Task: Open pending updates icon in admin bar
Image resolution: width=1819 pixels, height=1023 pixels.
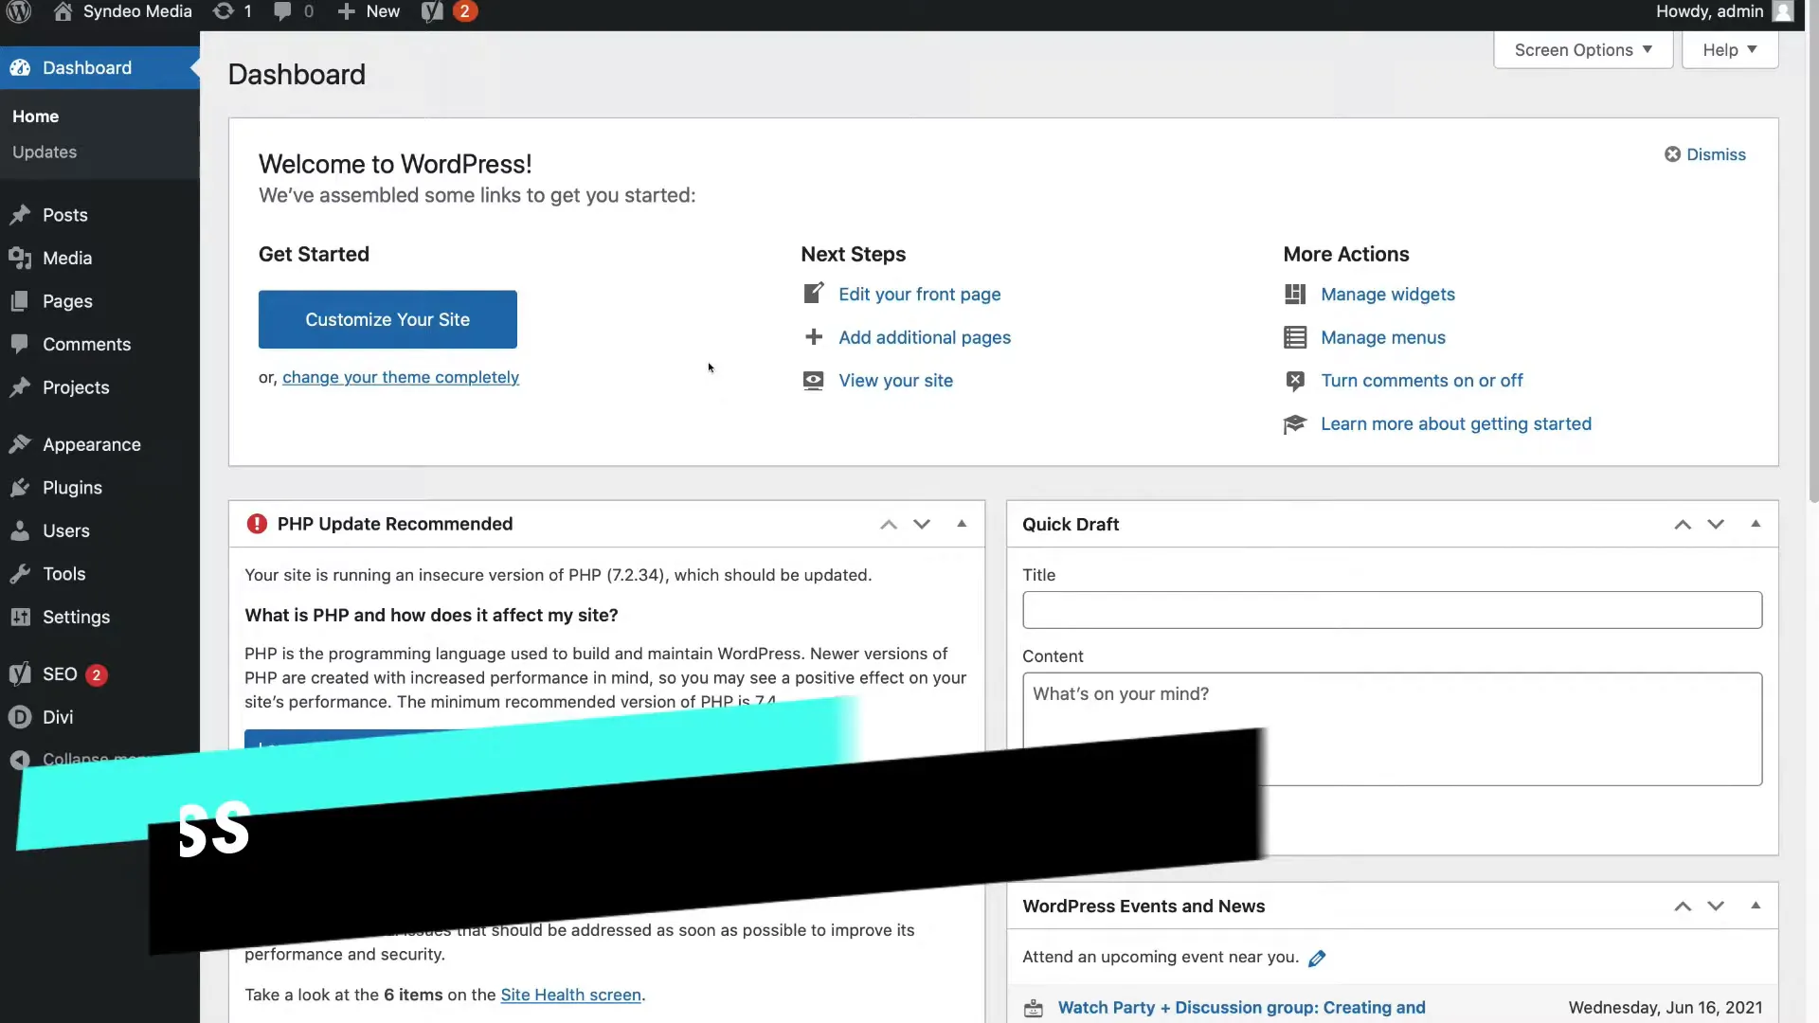Action: click(x=224, y=11)
